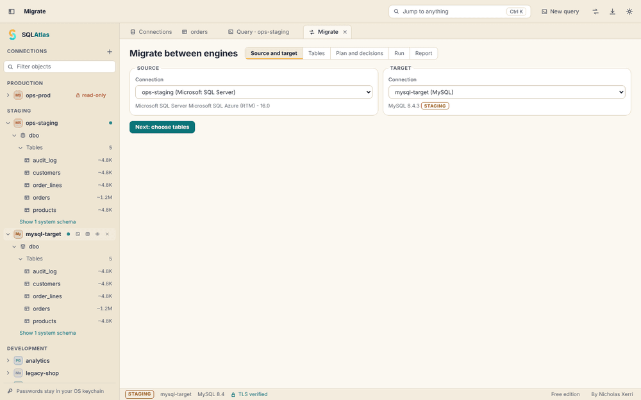This screenshot has height=400, width=641.
Task: Open the source Connection dropdown
Action: [254, 92]
